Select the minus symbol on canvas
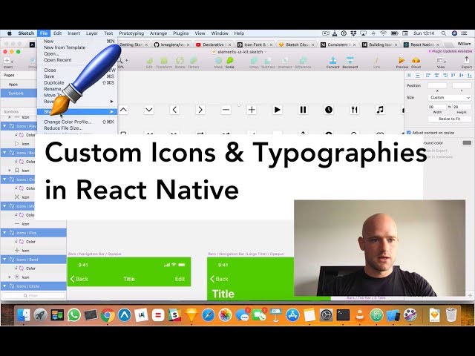Image resolution: width=475 pixels, height=356 pixels. [226, 110]
